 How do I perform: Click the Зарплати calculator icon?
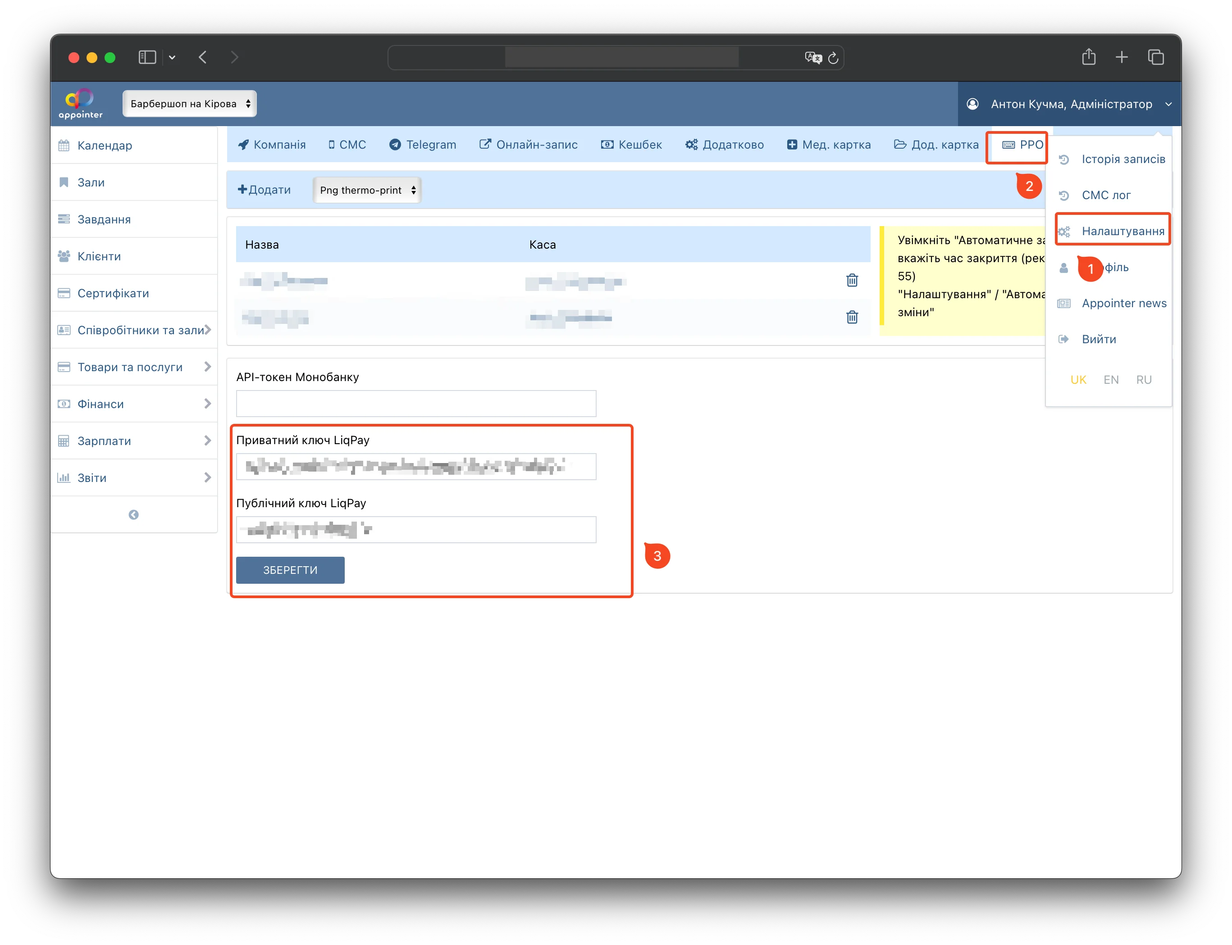click(x=64, y=441)
